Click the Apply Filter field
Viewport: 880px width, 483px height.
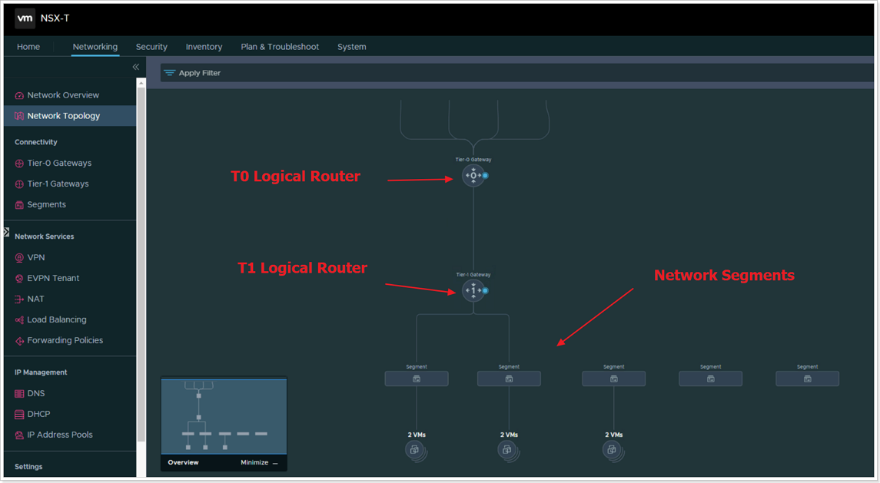tap(516, 73)
